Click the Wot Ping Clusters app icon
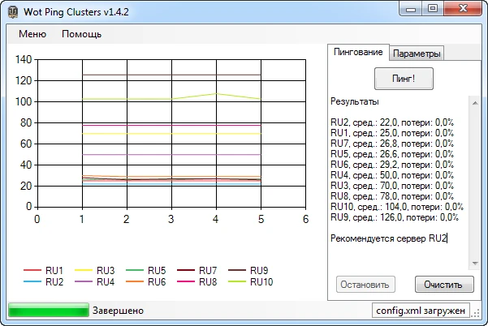 [12, 10]
